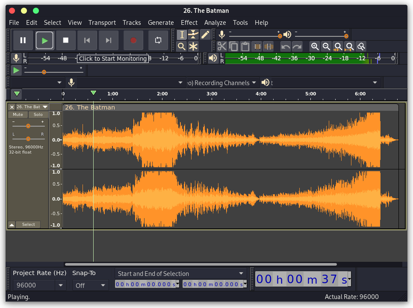Click the Undo arrow icon
The height and width of the screenshot is (308, 413).
[286, 46]
